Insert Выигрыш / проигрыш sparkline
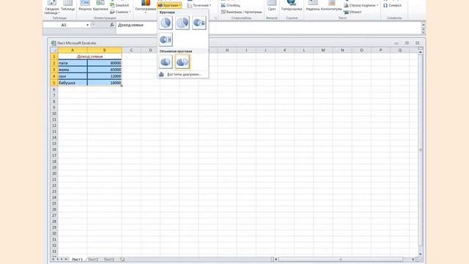Screen dimensions: 469x264 (x=241, y=12)
